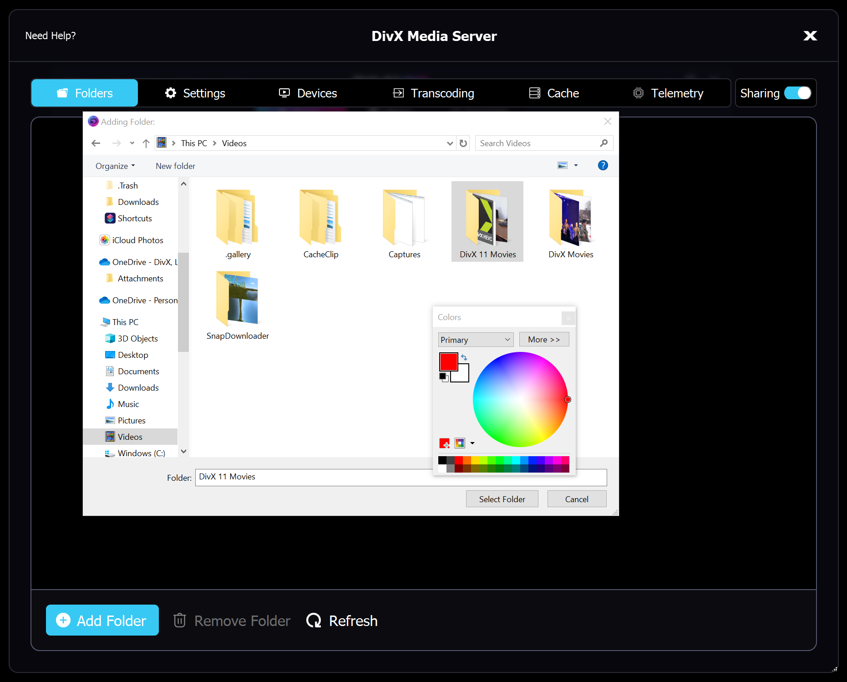Viewport: 847px width, 682px height.
Task: Click the Remove Folder button
Action: 232,621
